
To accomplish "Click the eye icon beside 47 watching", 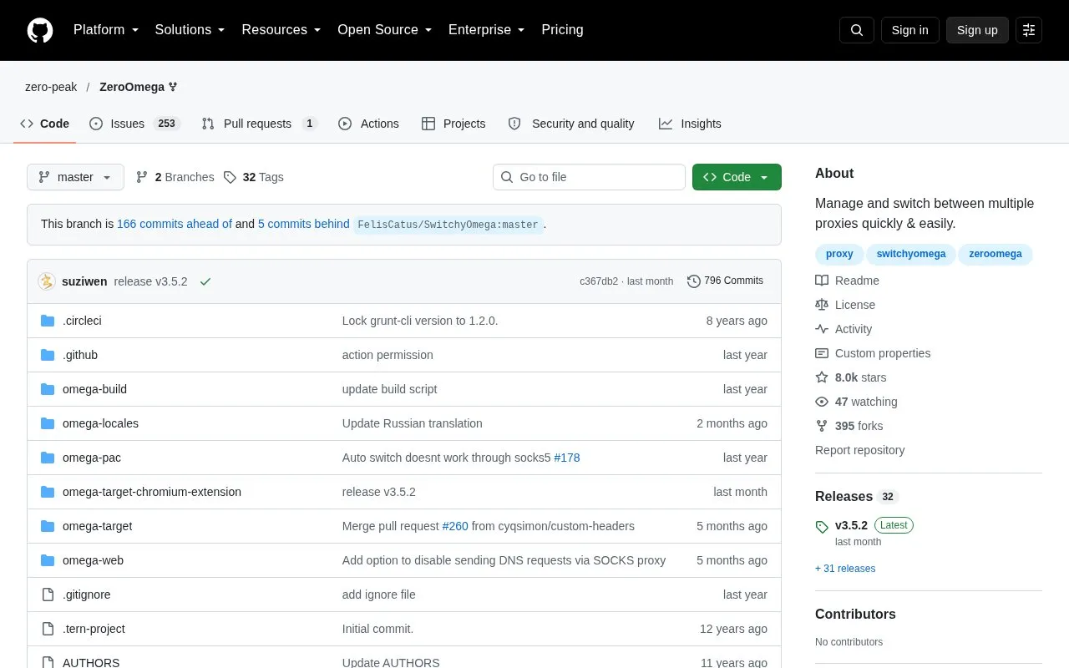I will 822,402.
